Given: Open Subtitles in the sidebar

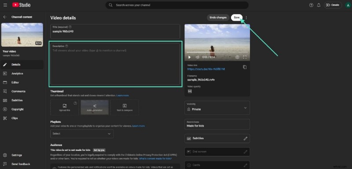Looking at the screenshot, I should point(22,100).
